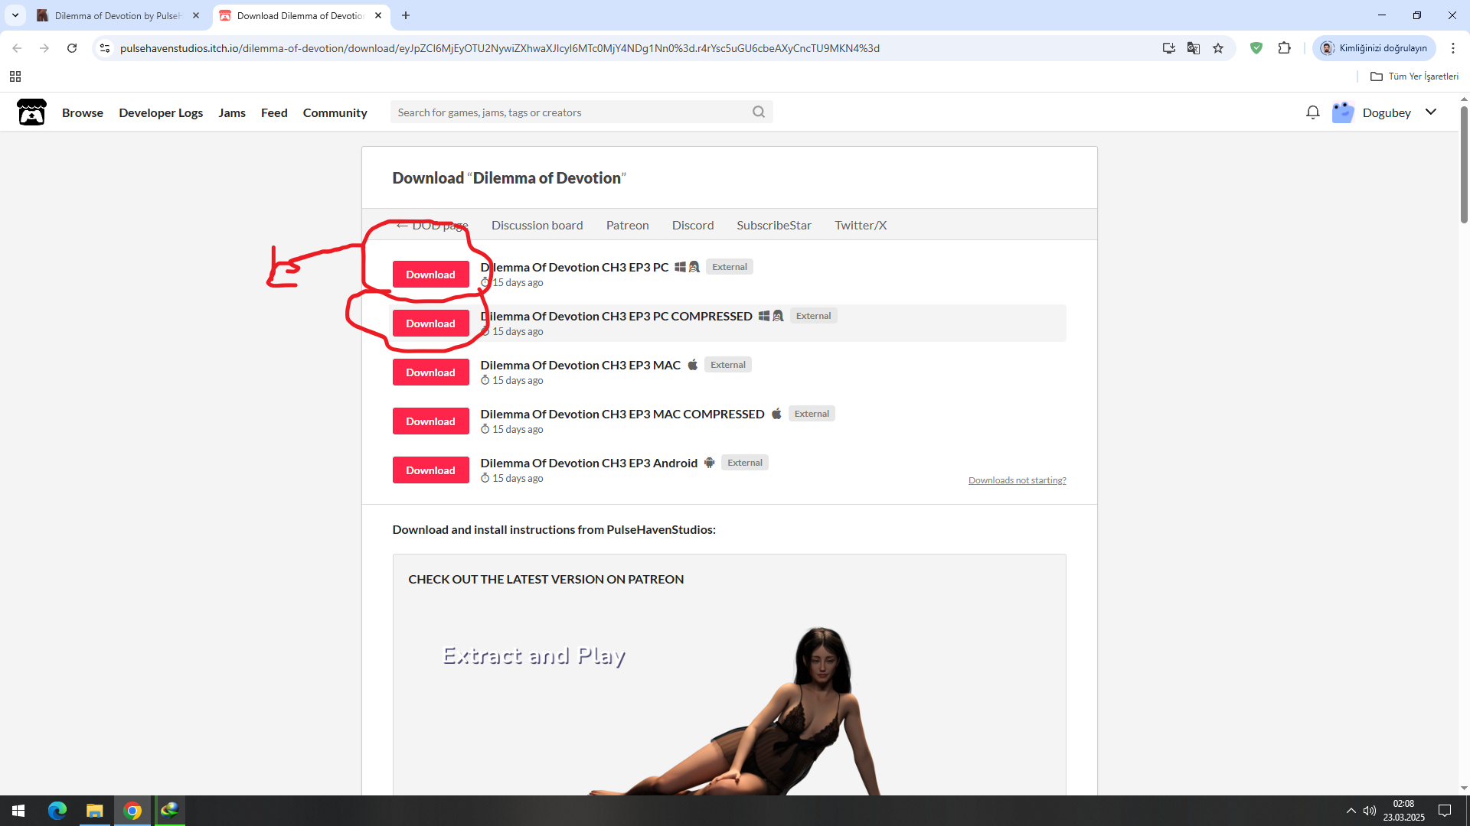The height and width of the screenshot is (826, 1470).
Task: Open File Explorer from taskbar
Action: pos(94,811)
